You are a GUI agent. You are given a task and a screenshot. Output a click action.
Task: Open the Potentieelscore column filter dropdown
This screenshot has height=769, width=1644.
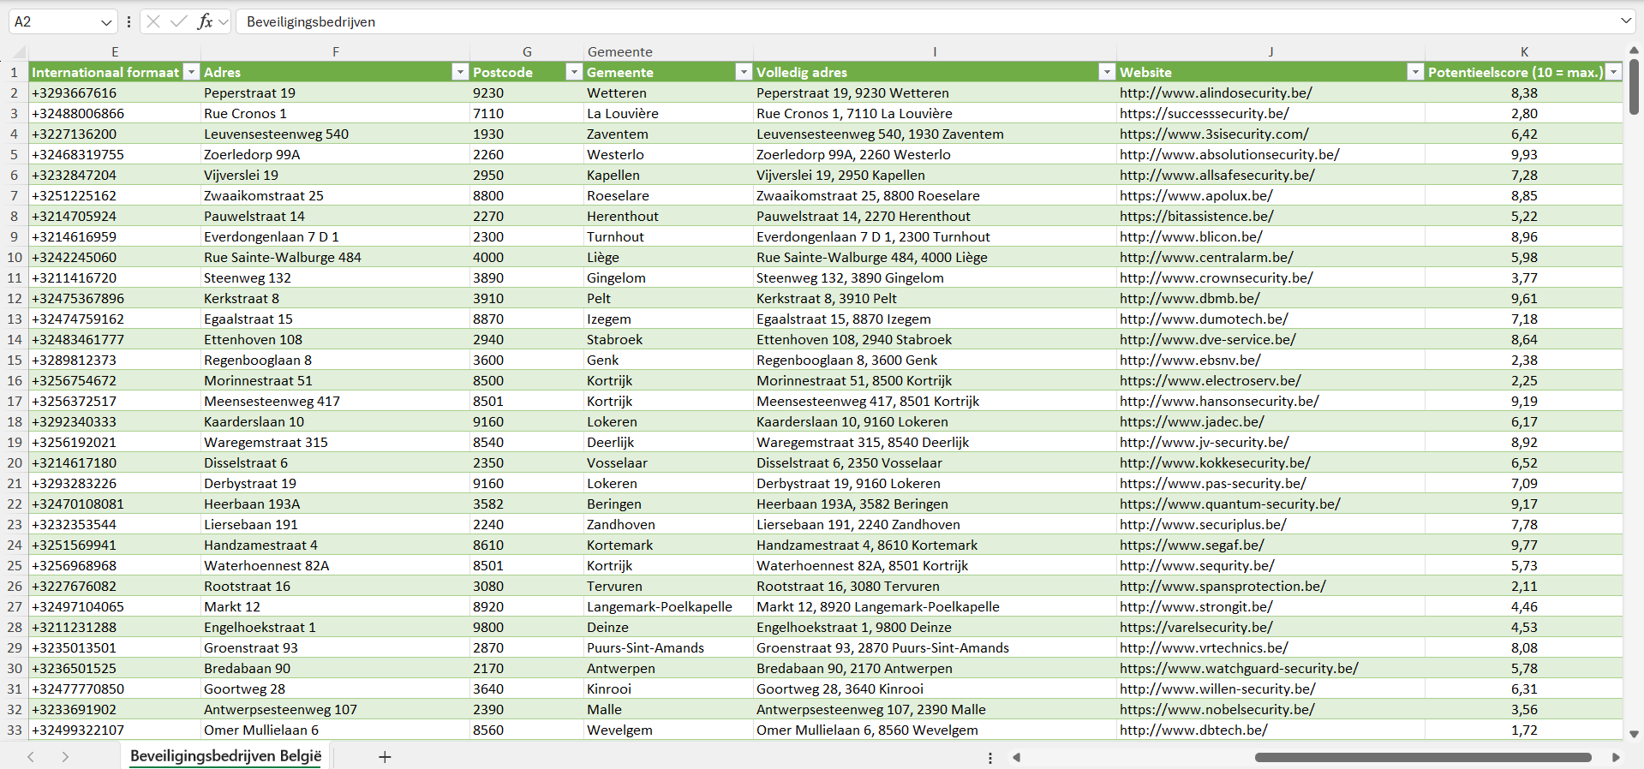(x=1614, y=72)
